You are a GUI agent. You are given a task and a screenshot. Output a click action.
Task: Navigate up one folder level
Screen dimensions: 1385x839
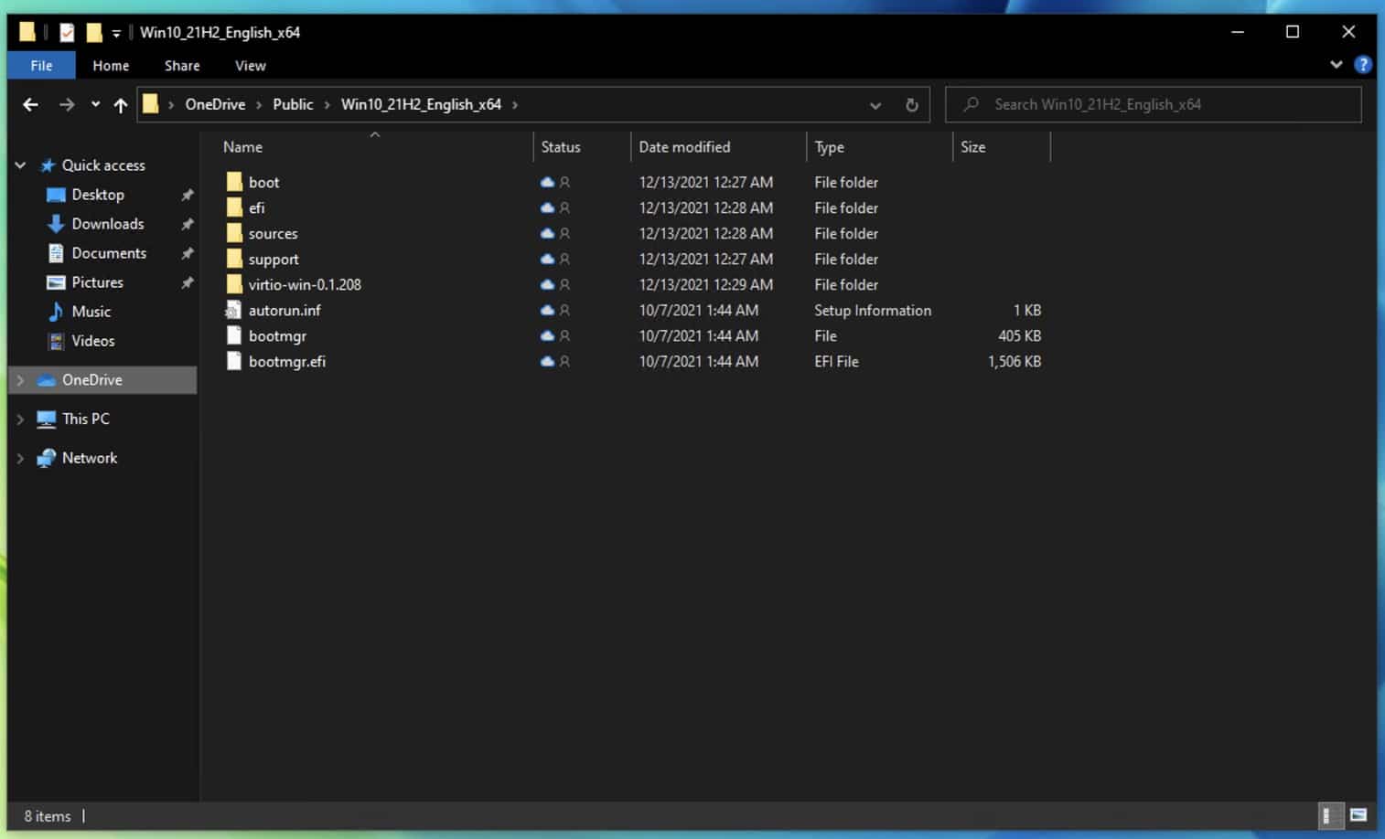tap(121, 105)
